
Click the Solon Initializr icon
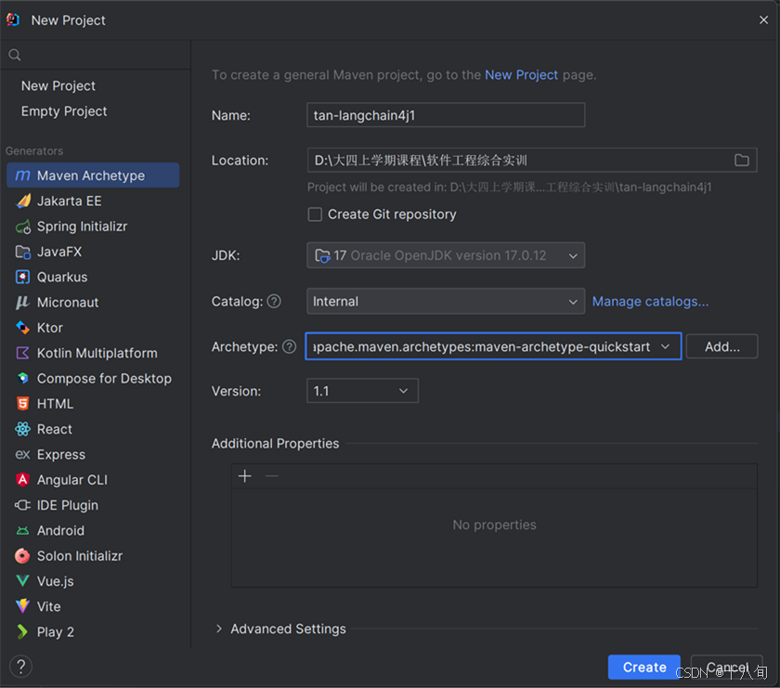tap(23, 556)
